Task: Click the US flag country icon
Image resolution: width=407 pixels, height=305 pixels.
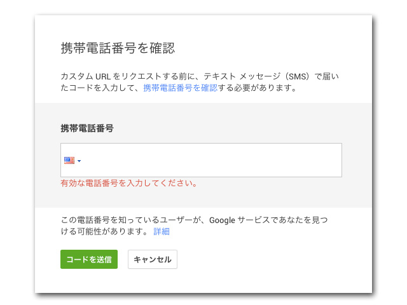Action: point(69,160)
